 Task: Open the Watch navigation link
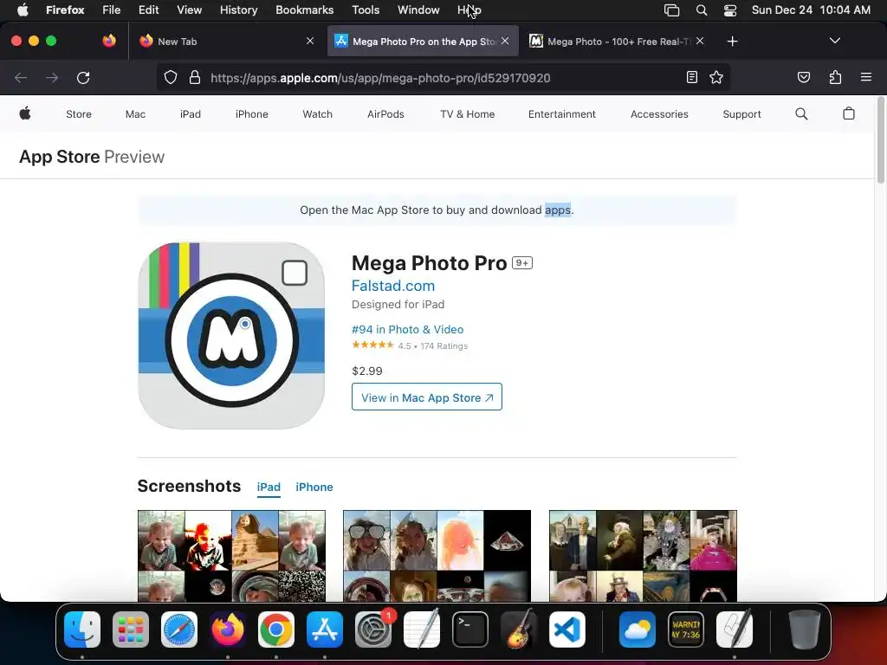pyautogui.click(x=317, y=114)
